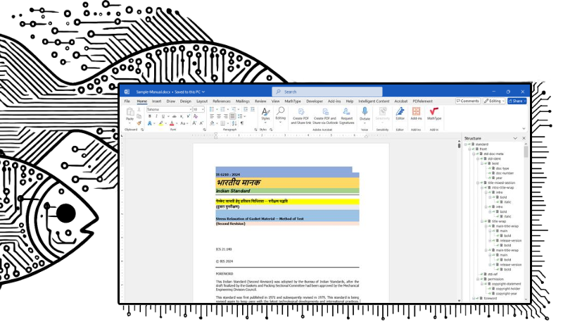563x322 pixels.
Task: Switch to the Insert ribbon tab
Action: pos(156,101)
